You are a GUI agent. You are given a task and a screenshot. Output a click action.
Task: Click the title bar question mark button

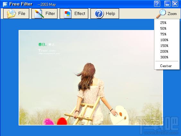[x=157, y=4]
